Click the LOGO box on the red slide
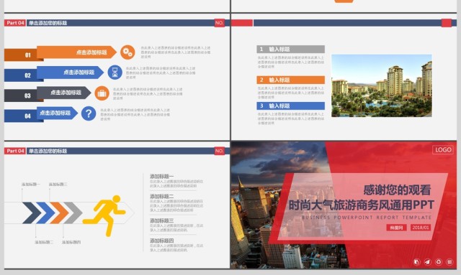461x275 pixels. click(x=443, y=150)
